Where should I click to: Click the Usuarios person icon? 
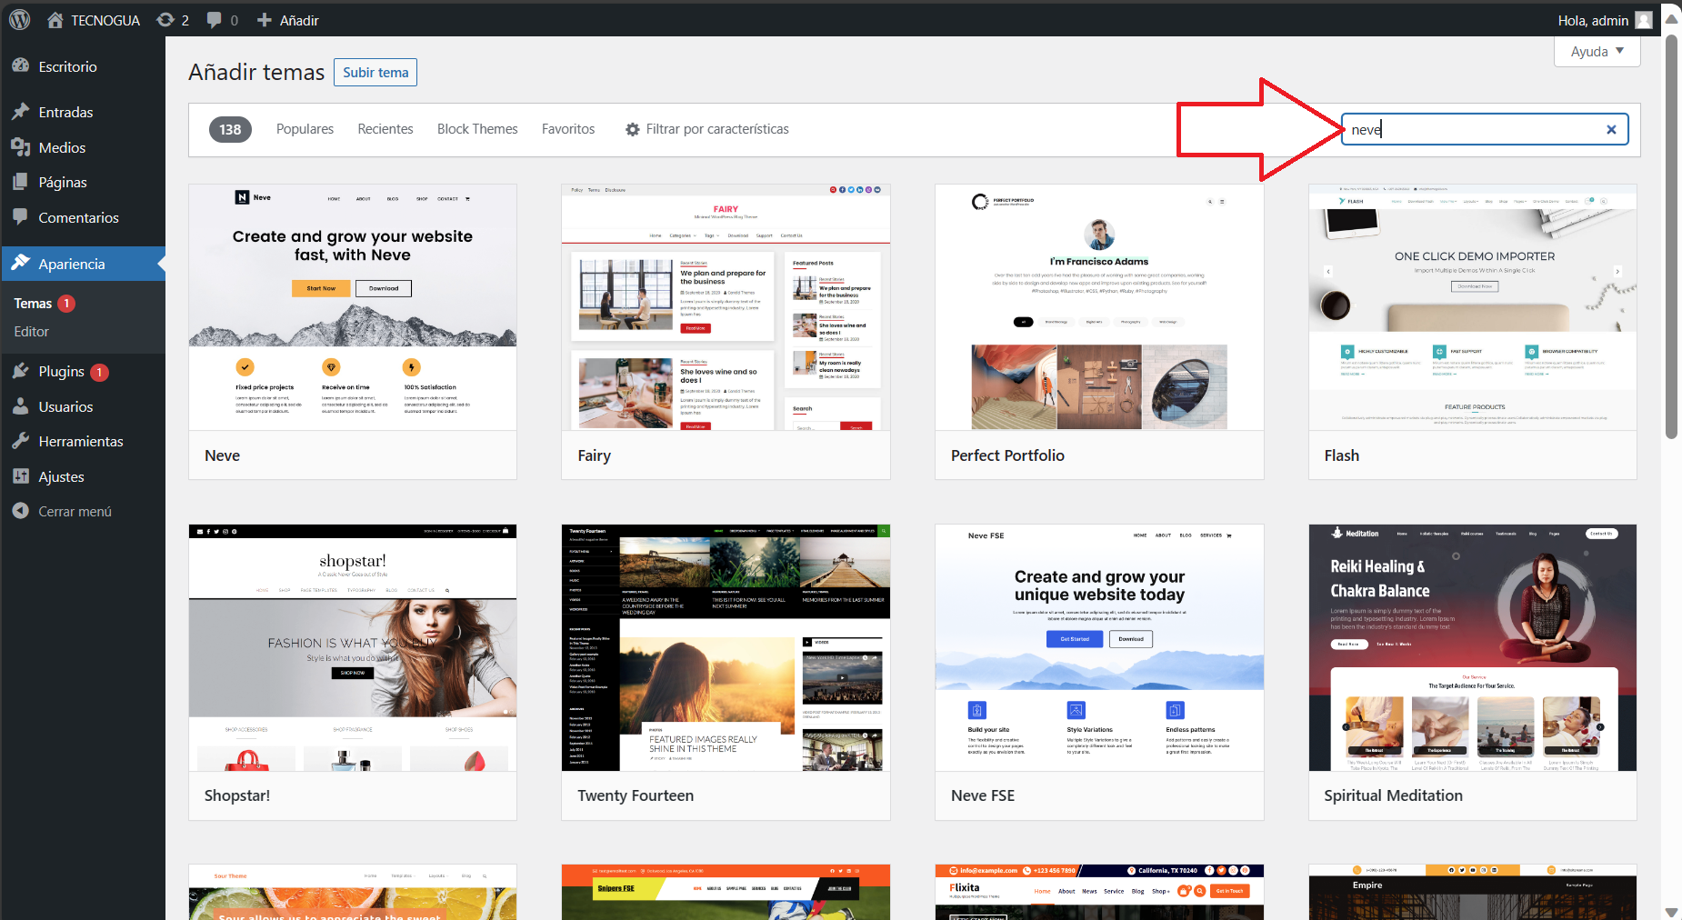(x=20, y=406)
